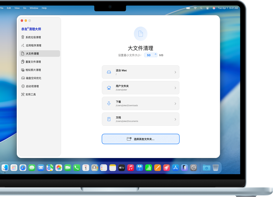
Task: Click the minimum file size field showing 50
Action: coord(149,55)
